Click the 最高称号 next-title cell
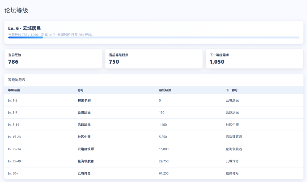Viewport: 307px width, 182px height. click(232, 173)
